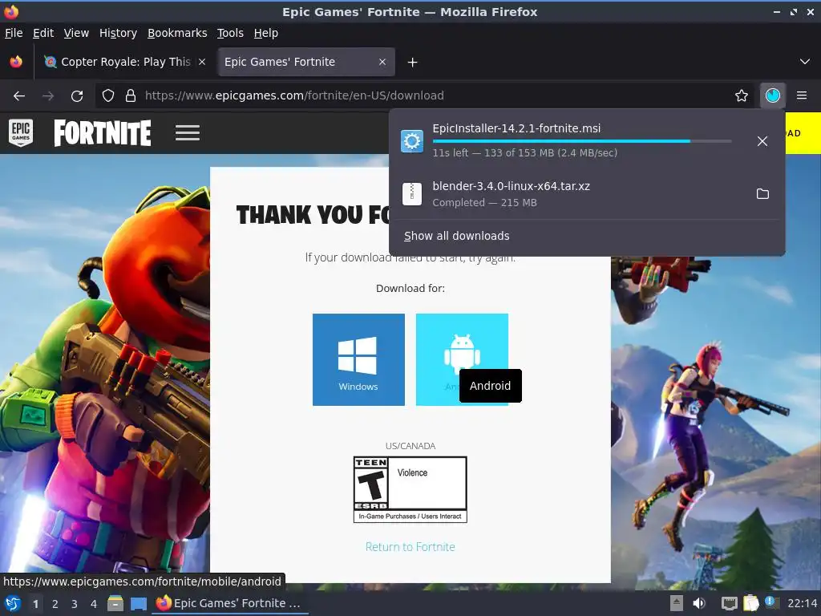Close the Copter Royale tab

coord(202,62)
